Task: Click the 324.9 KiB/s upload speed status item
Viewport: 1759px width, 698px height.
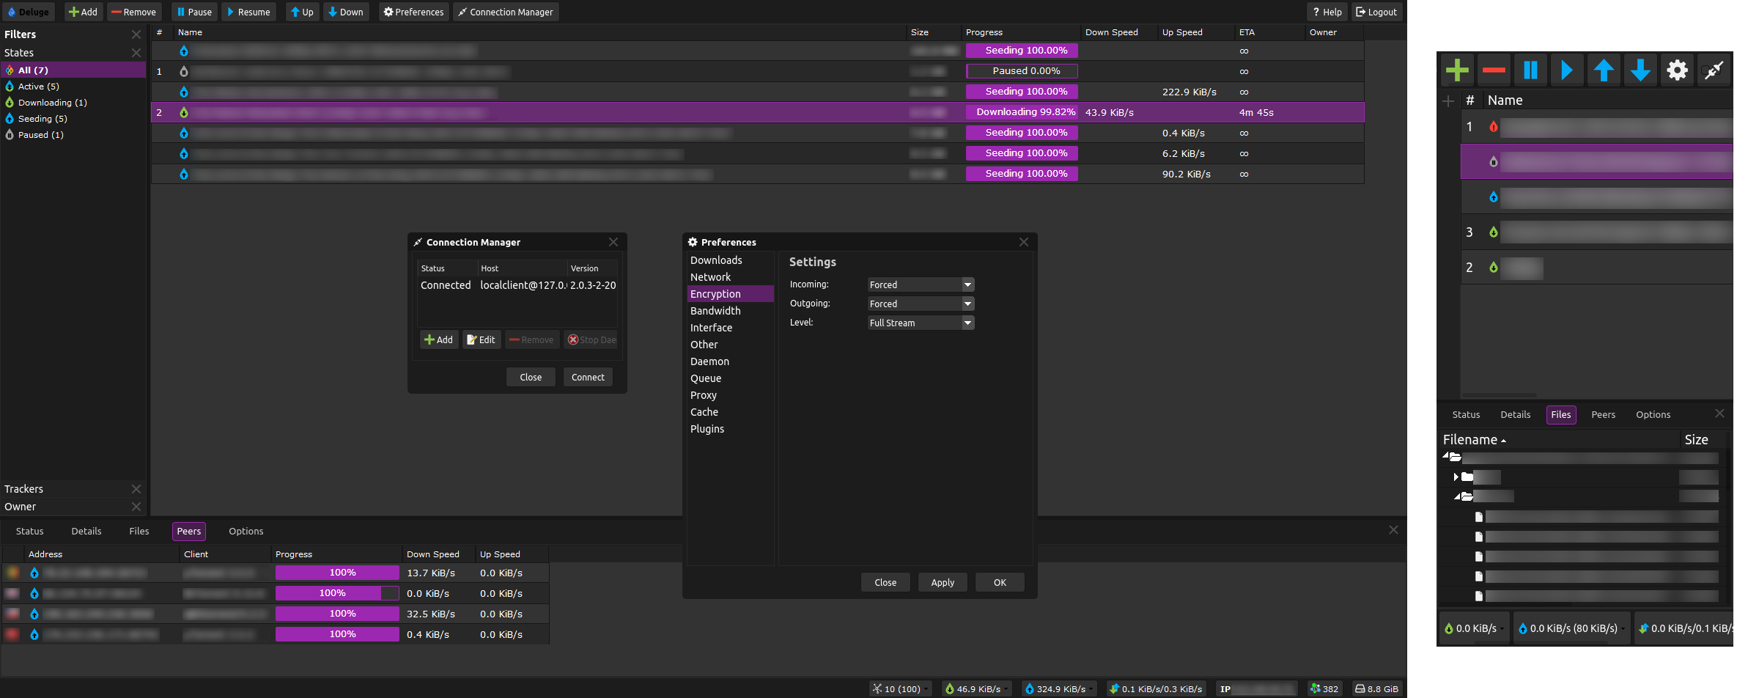Action: 1061,688
